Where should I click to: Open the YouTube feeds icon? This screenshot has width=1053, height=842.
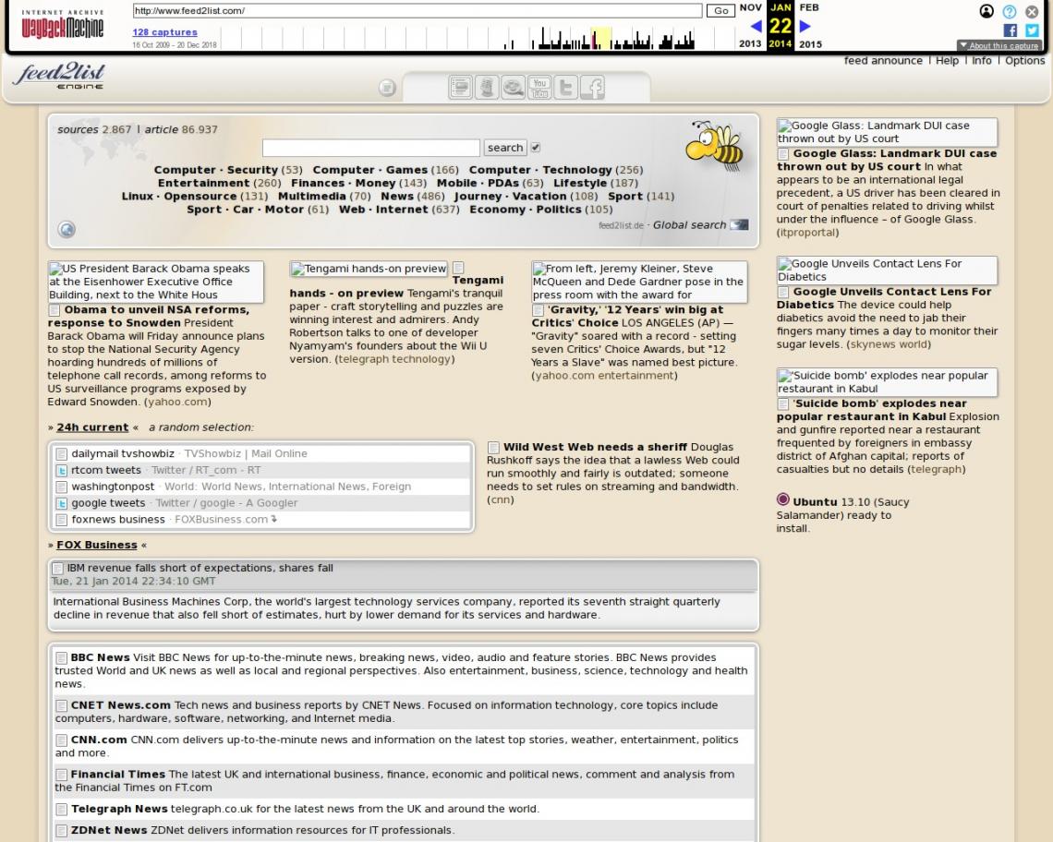pyautogui.click(x=539, y=88)
